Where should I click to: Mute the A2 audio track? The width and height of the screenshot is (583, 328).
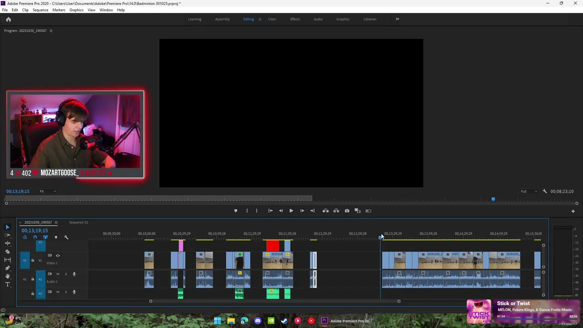tap(58, 292)
